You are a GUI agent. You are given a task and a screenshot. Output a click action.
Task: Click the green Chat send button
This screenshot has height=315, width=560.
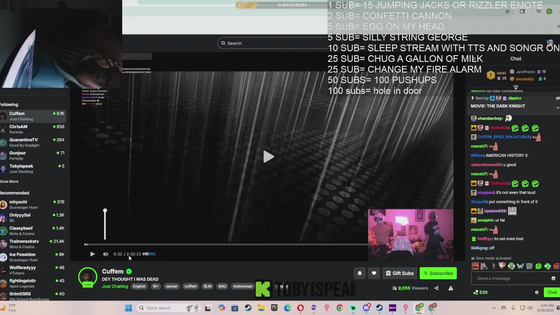tap(552, 292)
